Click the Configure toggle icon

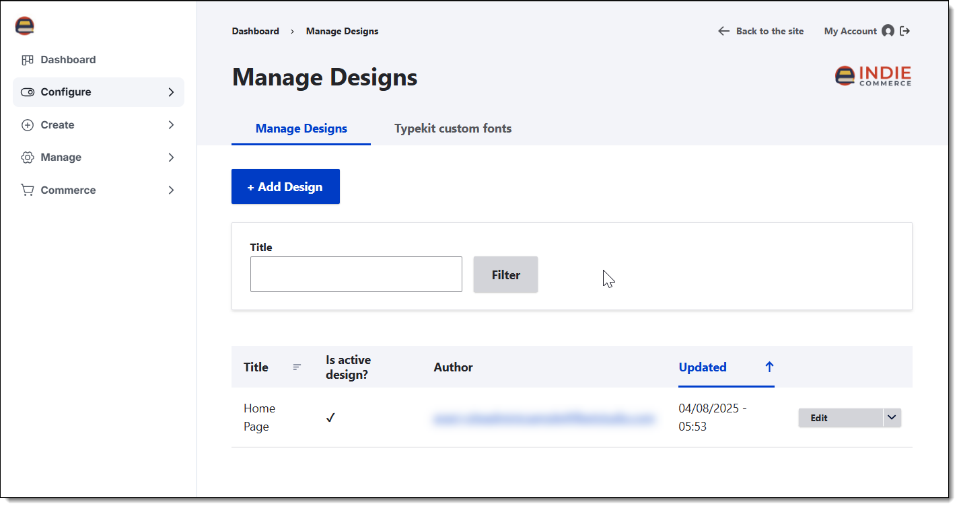click(x=28, y=92)
